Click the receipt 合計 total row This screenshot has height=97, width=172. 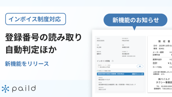162,63
